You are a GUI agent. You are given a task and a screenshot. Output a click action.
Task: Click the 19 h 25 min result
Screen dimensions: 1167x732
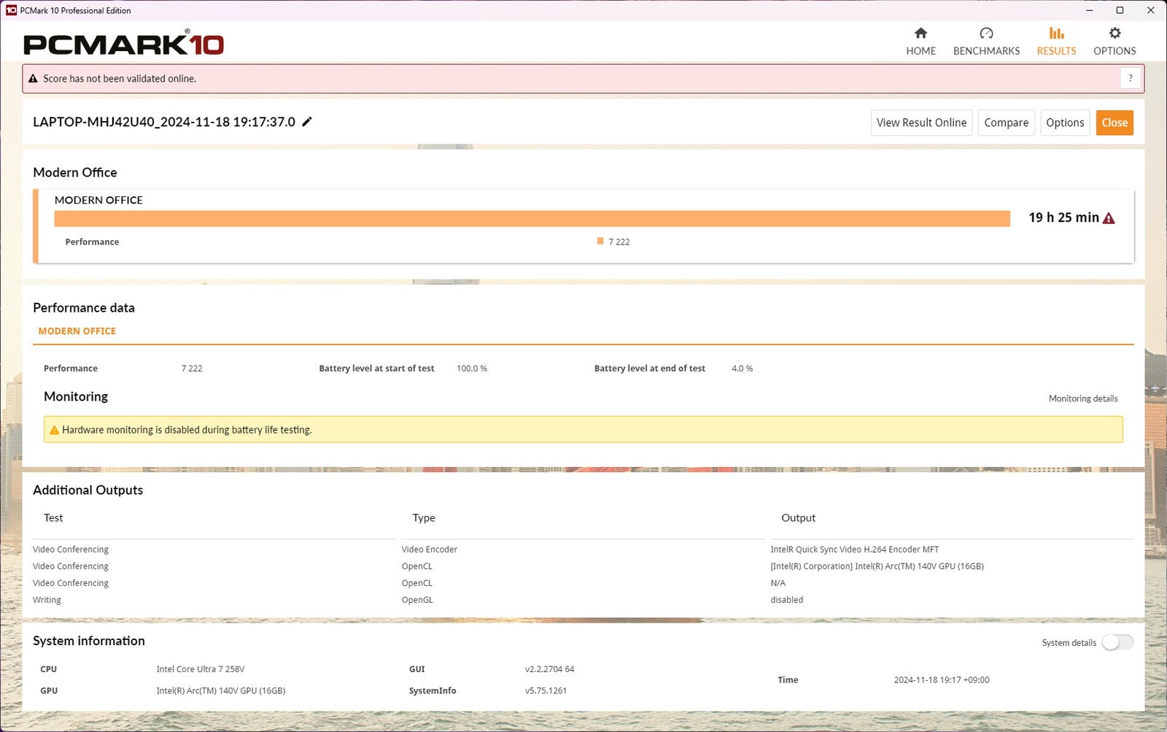[x=1063, y=217]
